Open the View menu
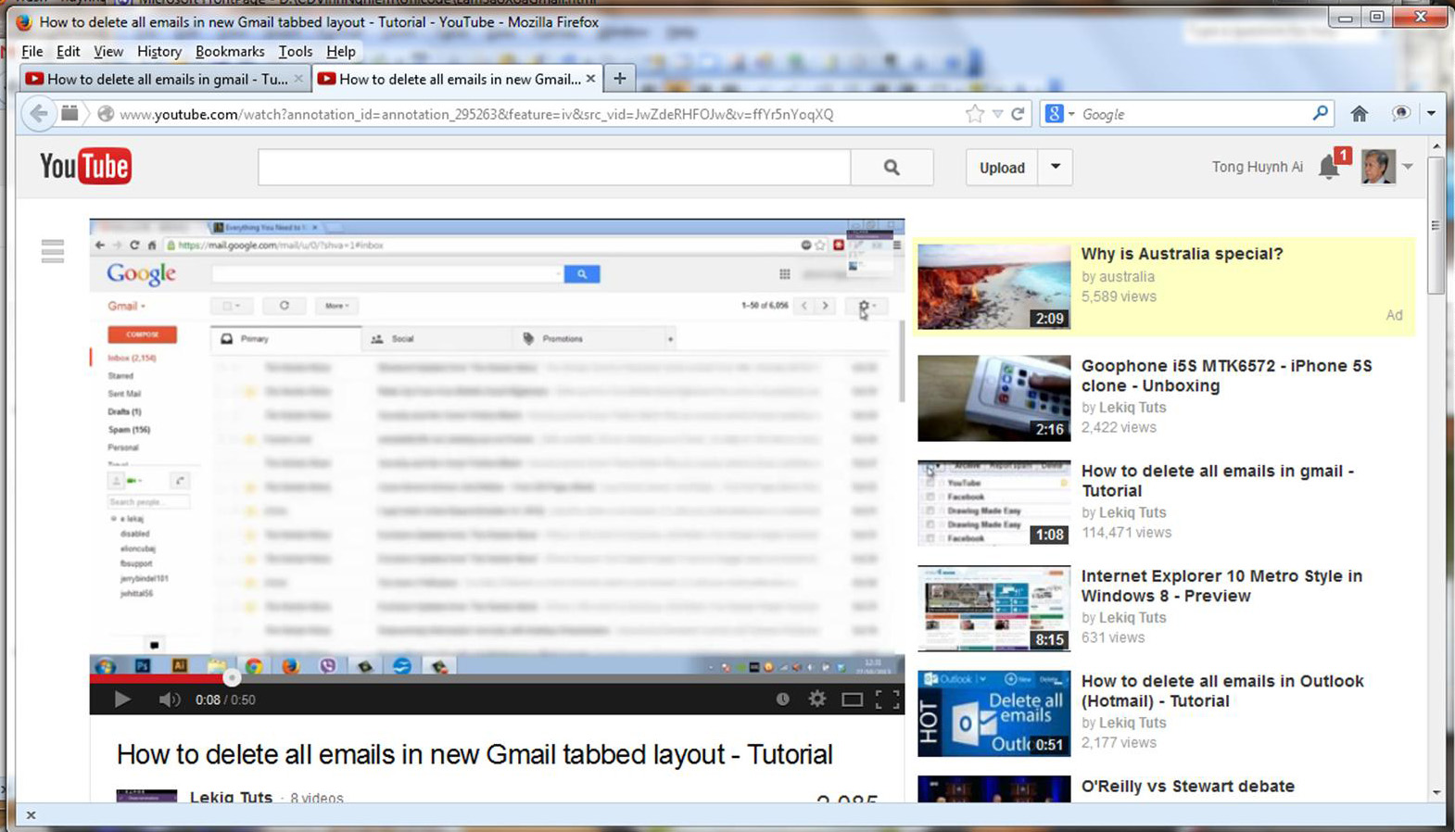The height and width of the screenshot is (832, 1455). pos(108,52)
